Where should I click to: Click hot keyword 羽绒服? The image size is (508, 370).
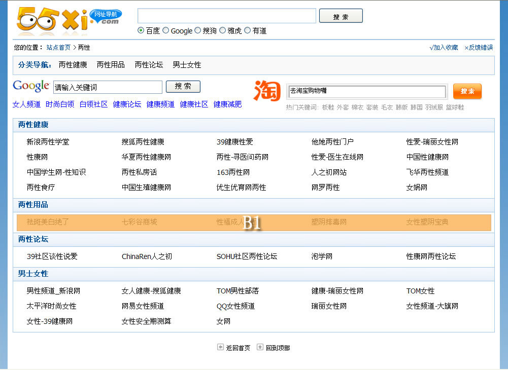tap(434, 107)
